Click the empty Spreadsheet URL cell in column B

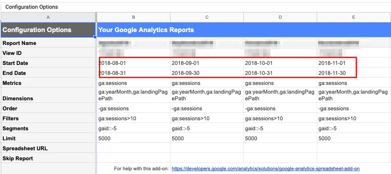[x=134, y=148]
